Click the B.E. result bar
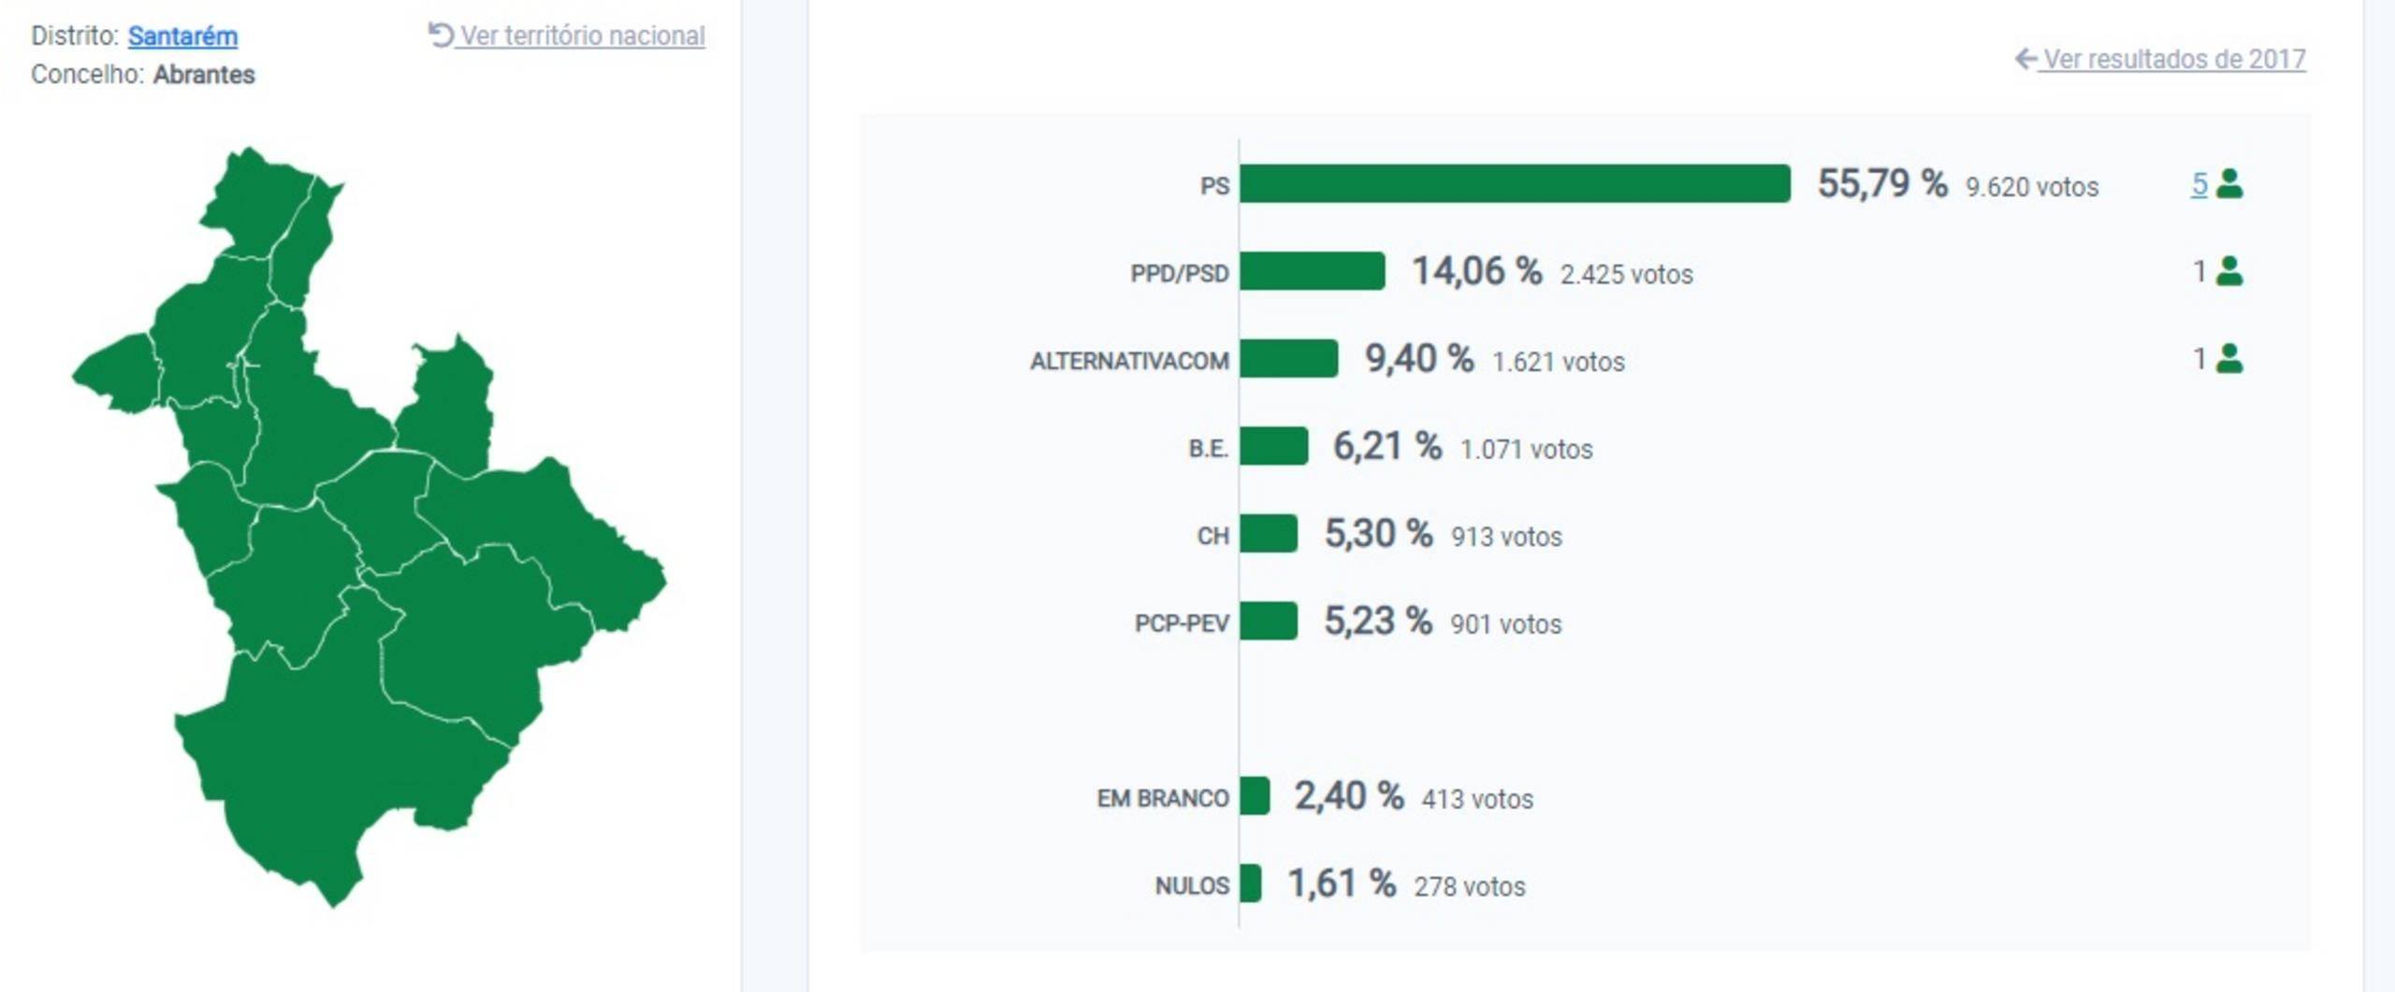The width and height of the screenshot is (2395, 992). pyautogui.click(x=1273, y=446)
